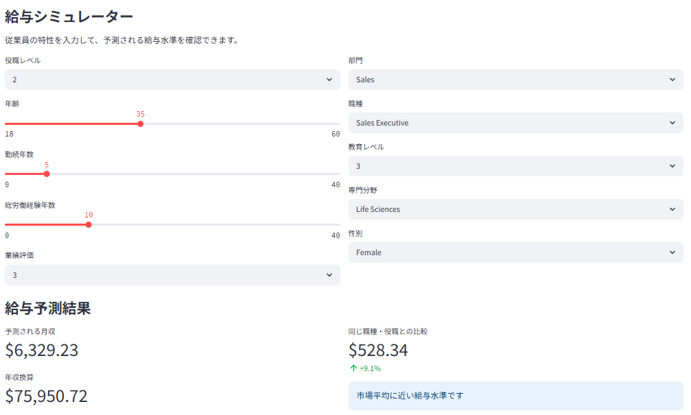Image resolution: width=691 pixels, height=415 pixels.
Task: Click the 予測される月収 label
Action: coord(30,331)
